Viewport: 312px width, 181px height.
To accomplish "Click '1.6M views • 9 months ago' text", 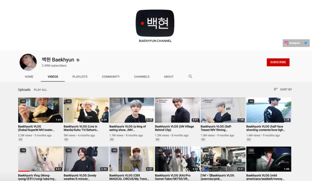I will [263, 135].
